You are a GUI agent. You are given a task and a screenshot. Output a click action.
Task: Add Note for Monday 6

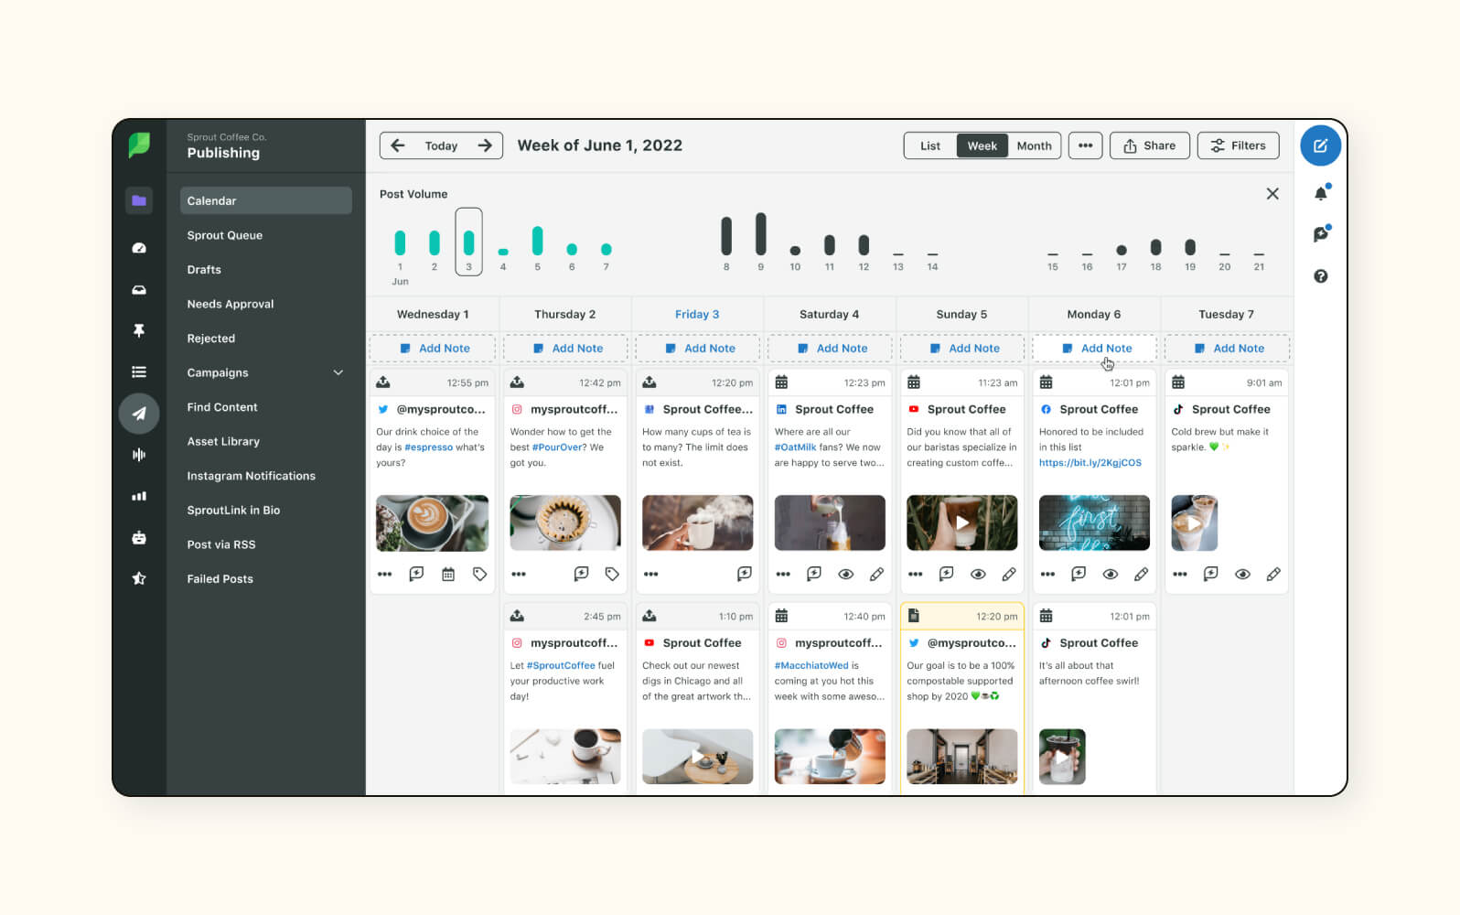(1095, 349)
